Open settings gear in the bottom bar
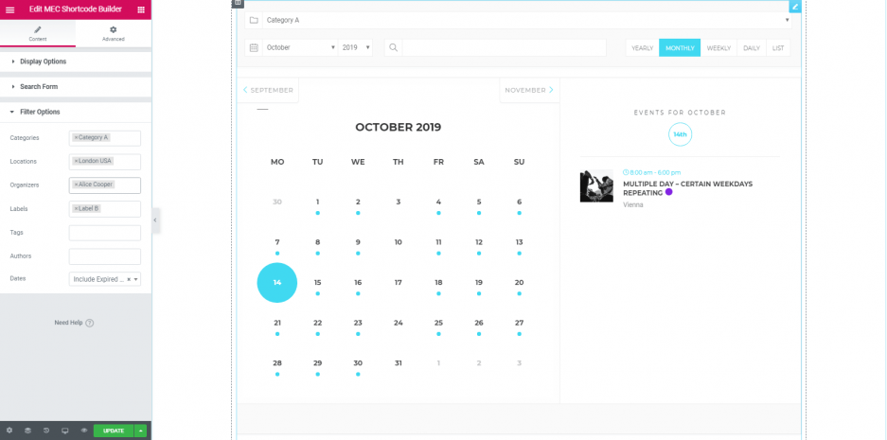 (x=9, y=431)
